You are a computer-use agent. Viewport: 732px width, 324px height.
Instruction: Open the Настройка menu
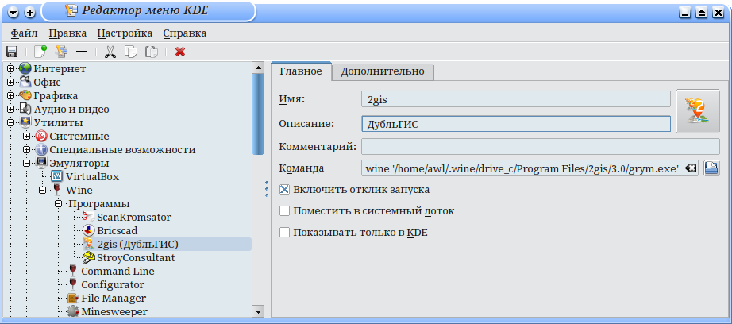pos(125,33)
